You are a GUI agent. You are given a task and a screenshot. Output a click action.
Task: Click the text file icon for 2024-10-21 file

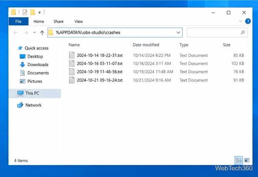(x=72, y=80)
